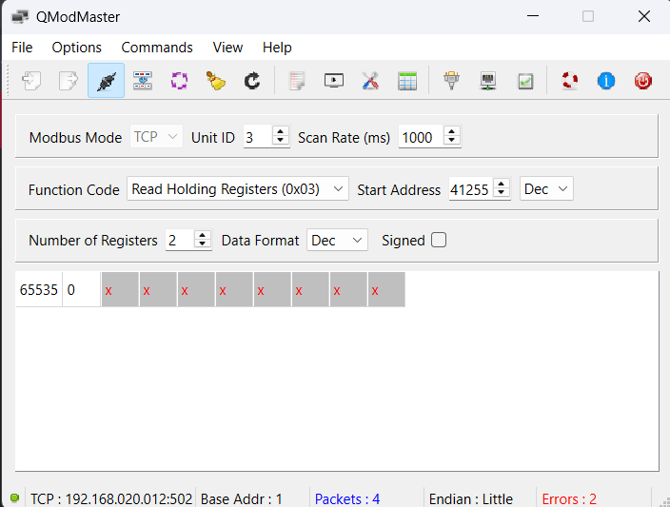Click the Read/Write request icon
Viewport: 670px width, 507px height.
143,81
